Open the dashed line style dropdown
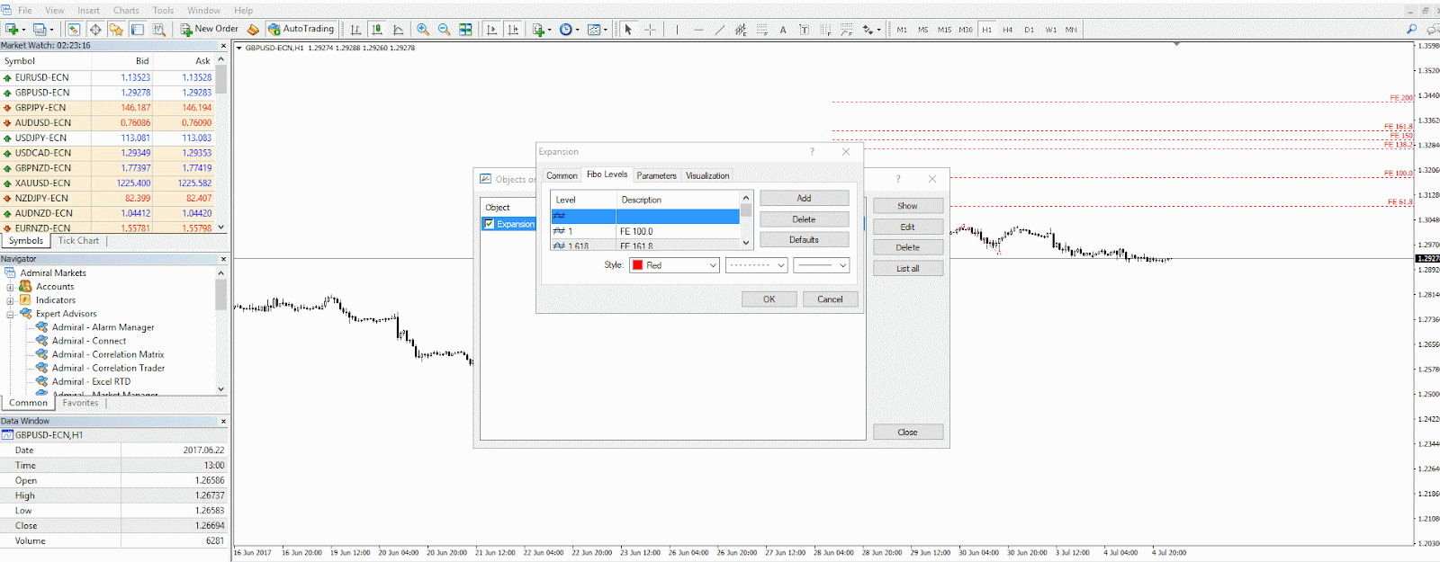 click(757, 265)
